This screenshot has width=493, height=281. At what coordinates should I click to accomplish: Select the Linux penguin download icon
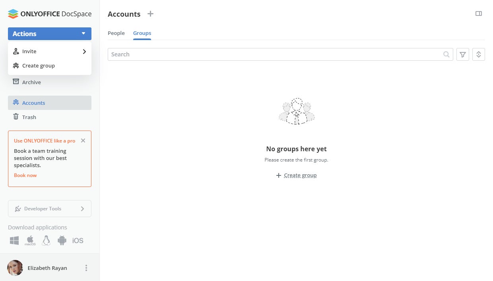pyautogui.click(x=46, y=241)
